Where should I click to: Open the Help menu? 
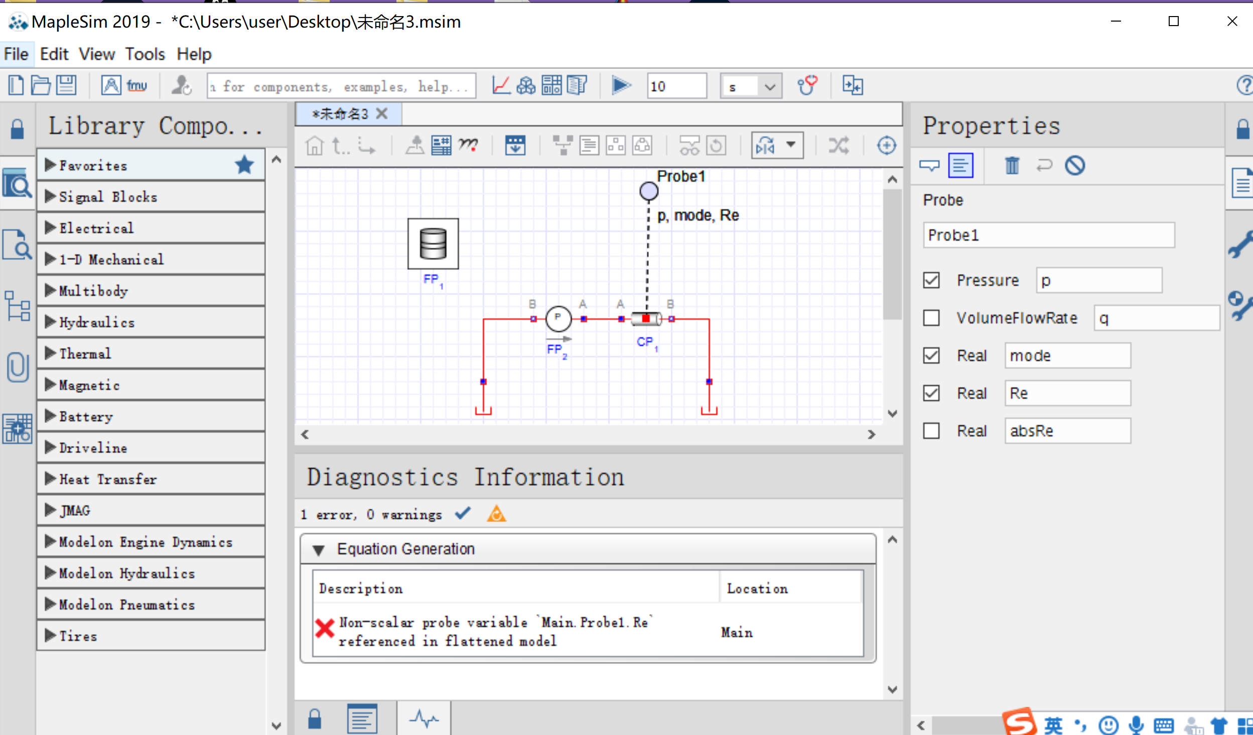pos(194,54)
